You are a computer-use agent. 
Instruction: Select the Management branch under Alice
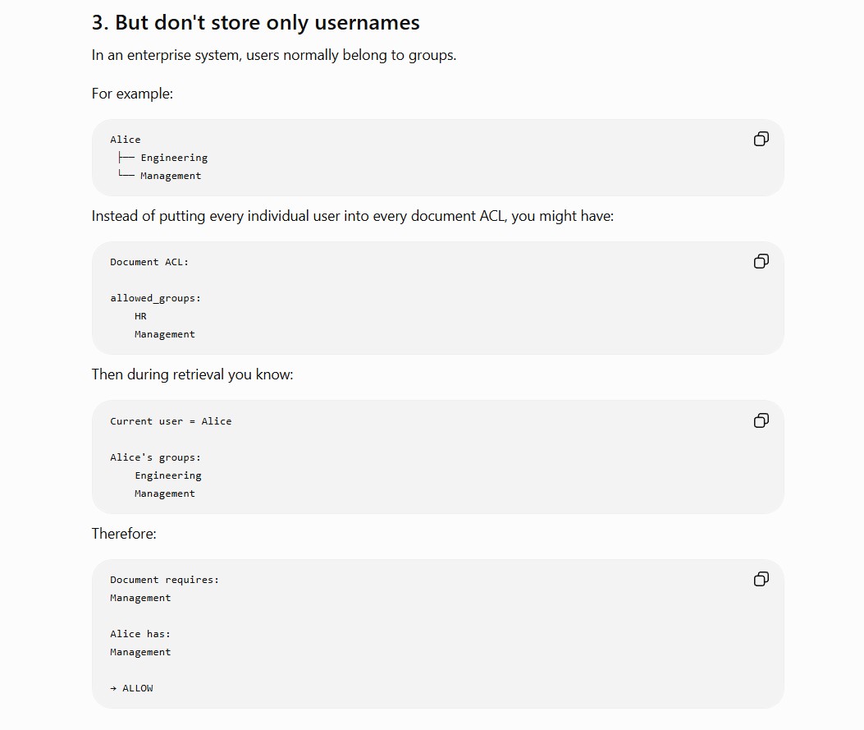tap(171, 176)
